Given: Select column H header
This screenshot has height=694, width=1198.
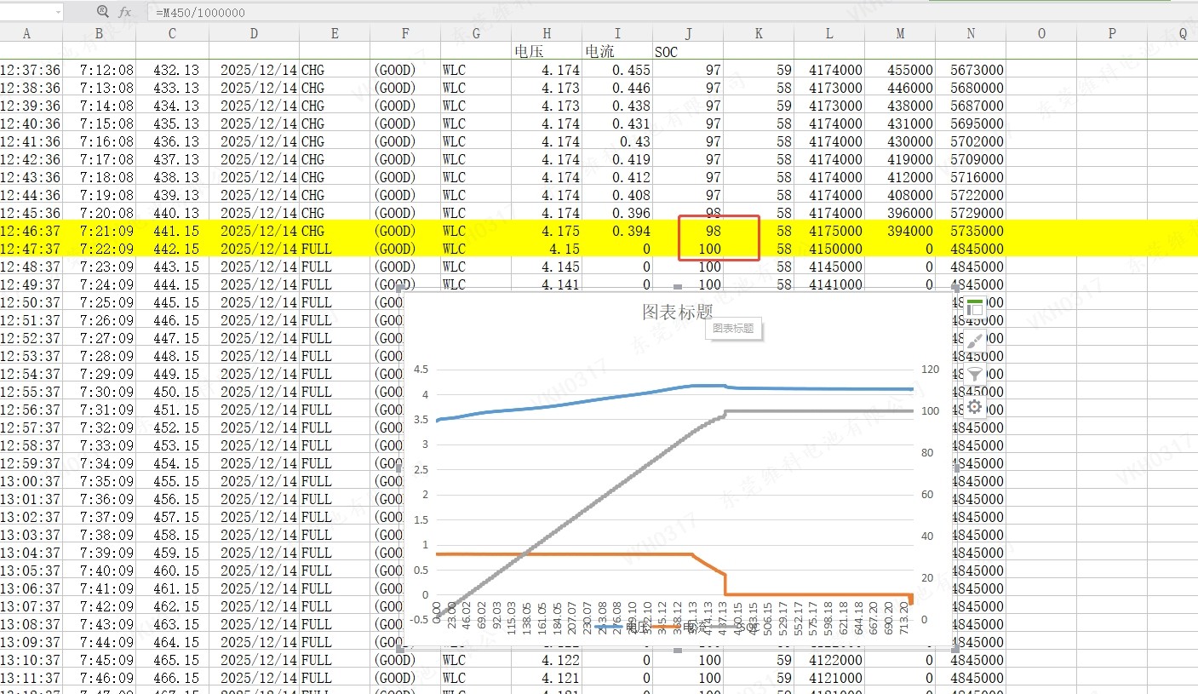Looking at the screenshot, I should click(x=547, y=33).
